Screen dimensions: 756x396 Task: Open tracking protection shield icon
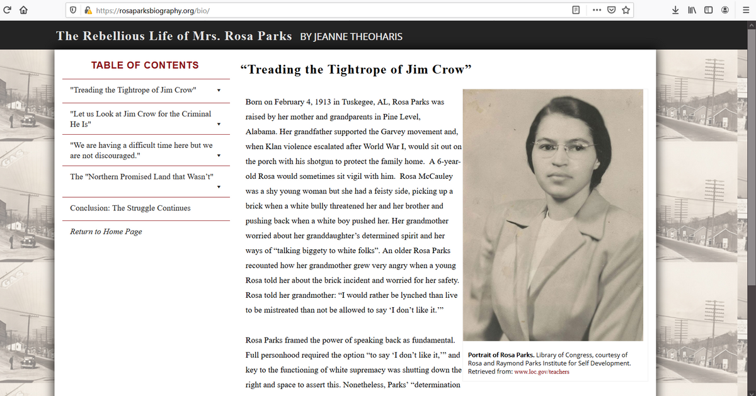(74, 10)
